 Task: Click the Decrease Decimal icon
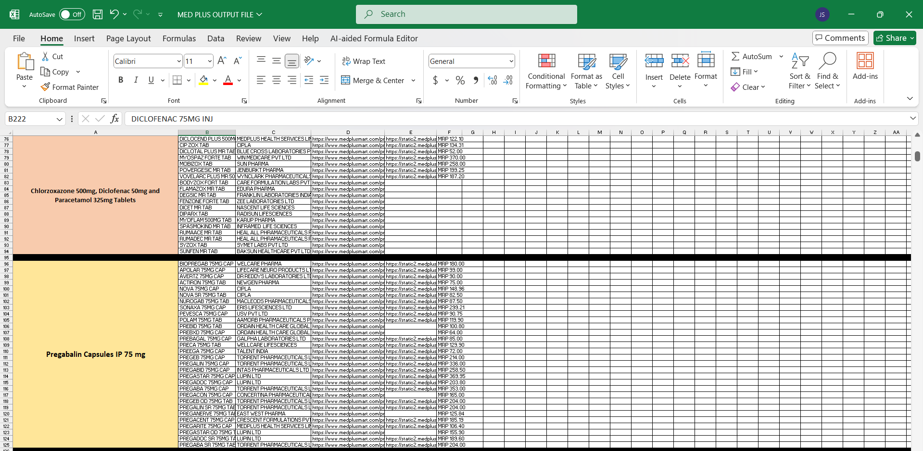[508, 80]
